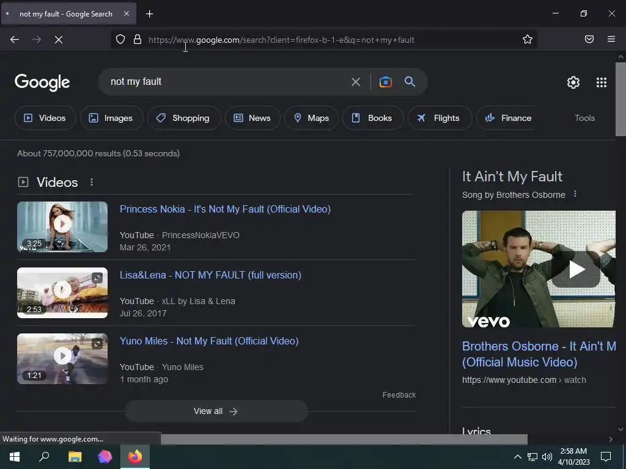Switch to Finance results
The height and width of the screenshot is (469, 626).
click(x=506, y=118)
